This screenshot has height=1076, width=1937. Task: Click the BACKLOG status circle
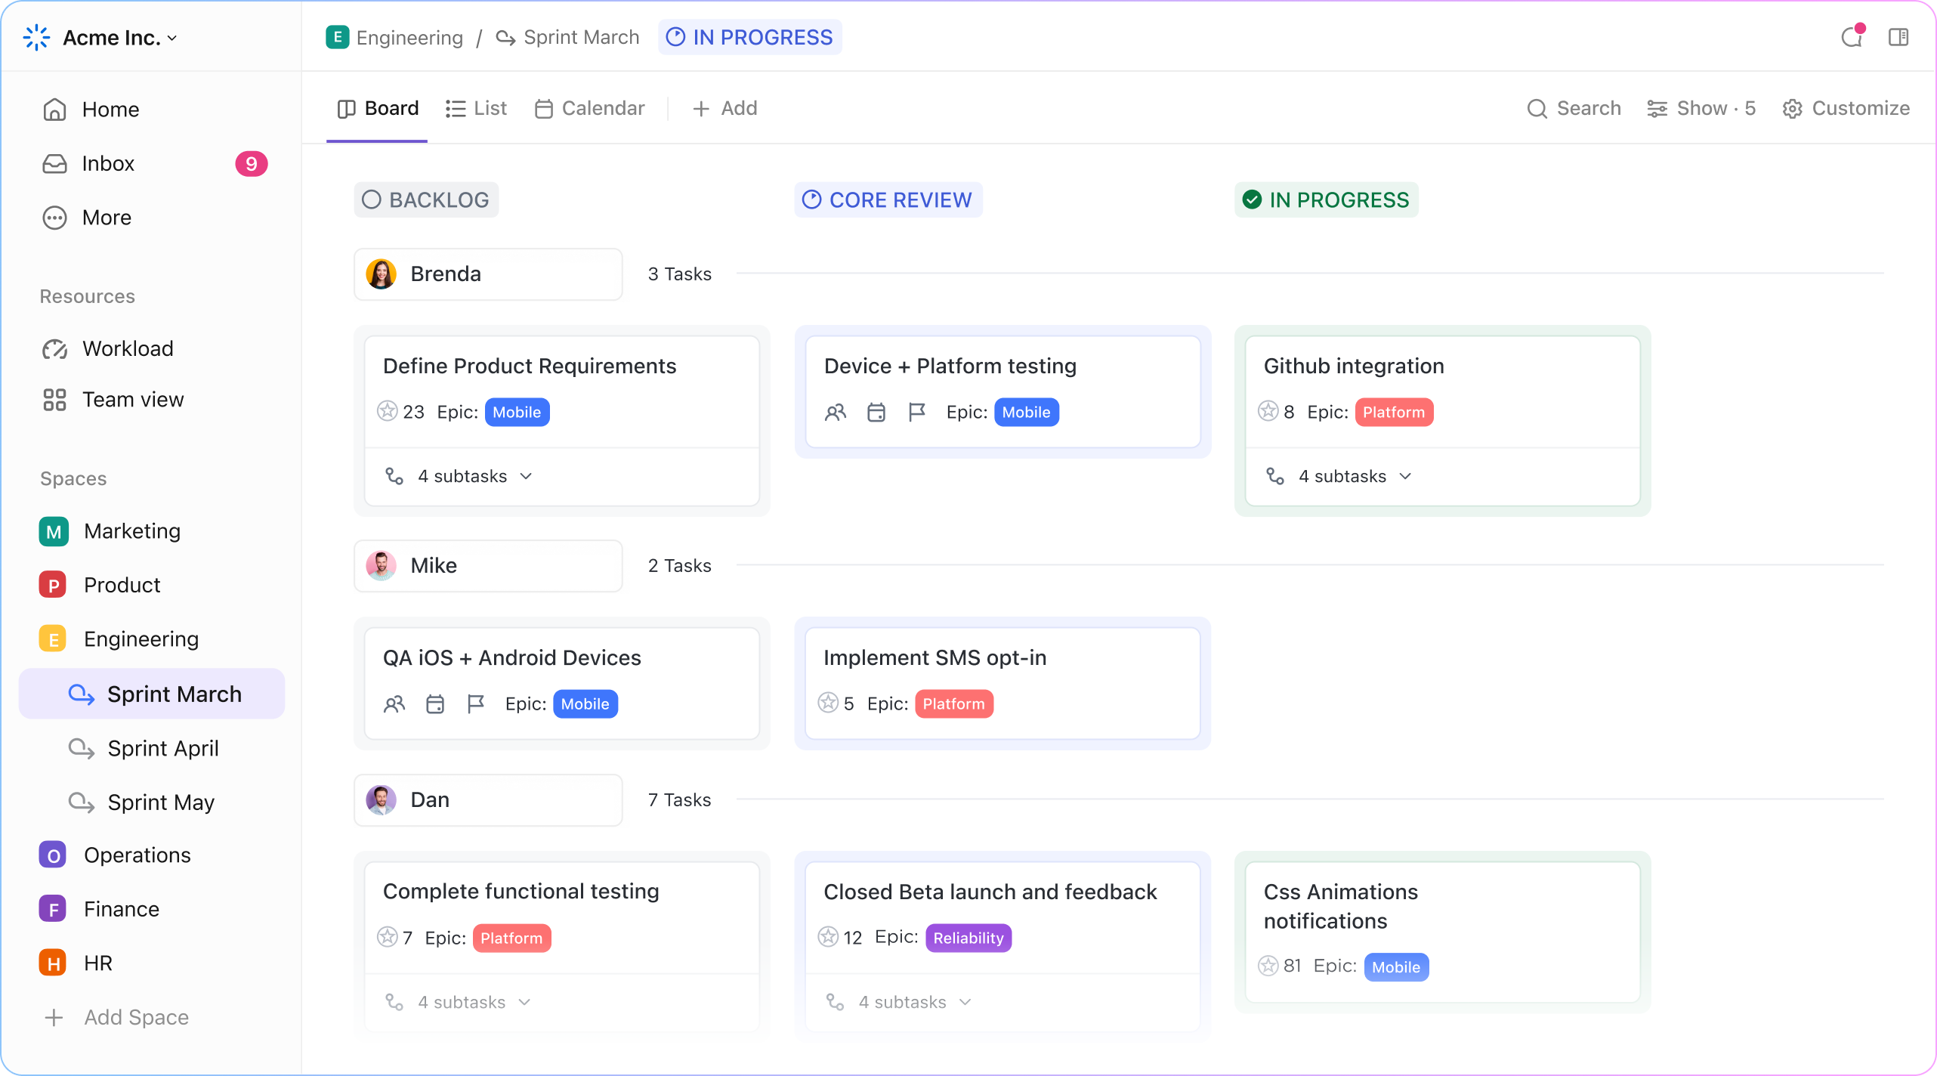(x=371, y=199)
